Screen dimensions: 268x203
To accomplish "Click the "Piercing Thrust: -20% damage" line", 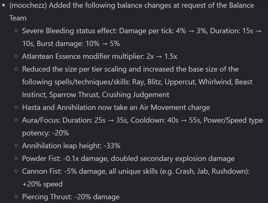I will (71, 197).
